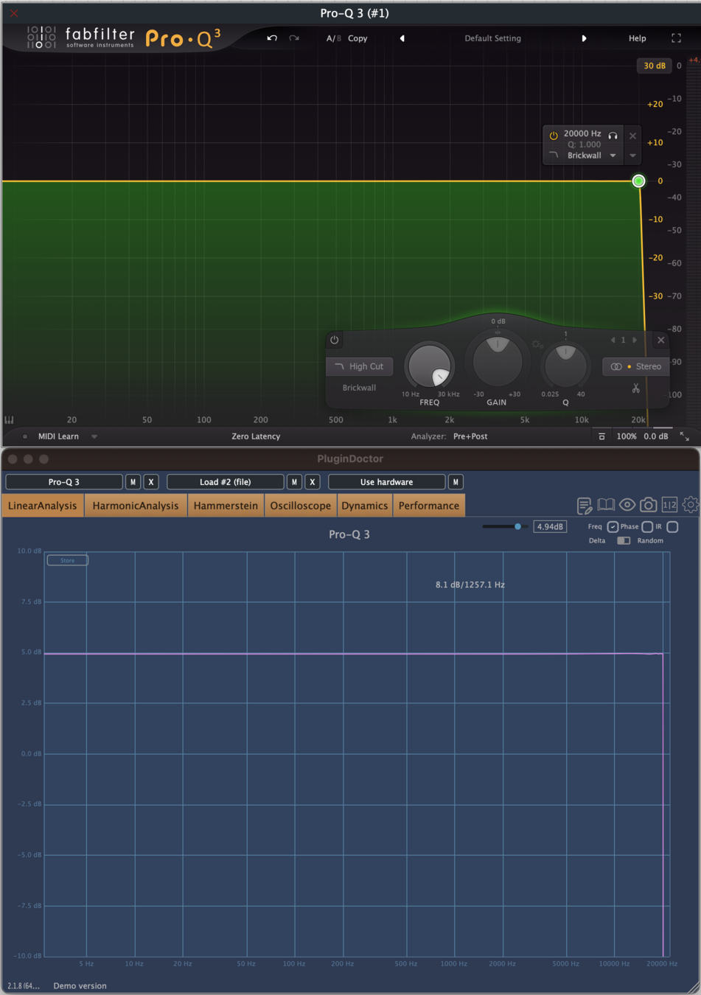Click the Undo arrow in Pro-Q 3
This screenshot has height=995, width=701.
click(272, 38)
